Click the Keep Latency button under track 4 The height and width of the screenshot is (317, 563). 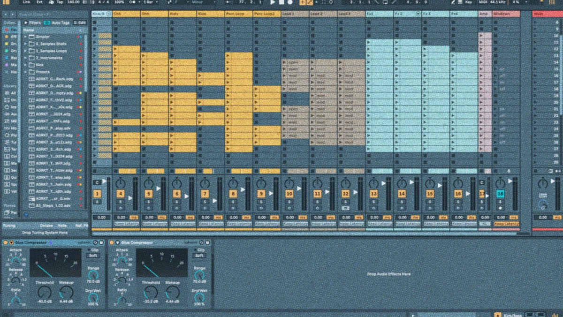126,224
